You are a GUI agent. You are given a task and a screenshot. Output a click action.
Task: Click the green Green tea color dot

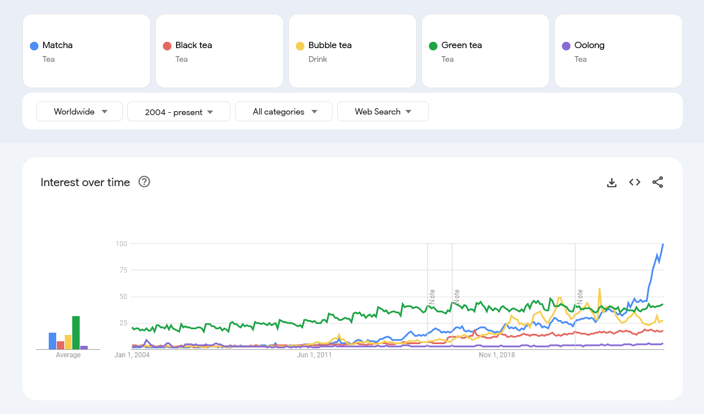pos(433,46)
